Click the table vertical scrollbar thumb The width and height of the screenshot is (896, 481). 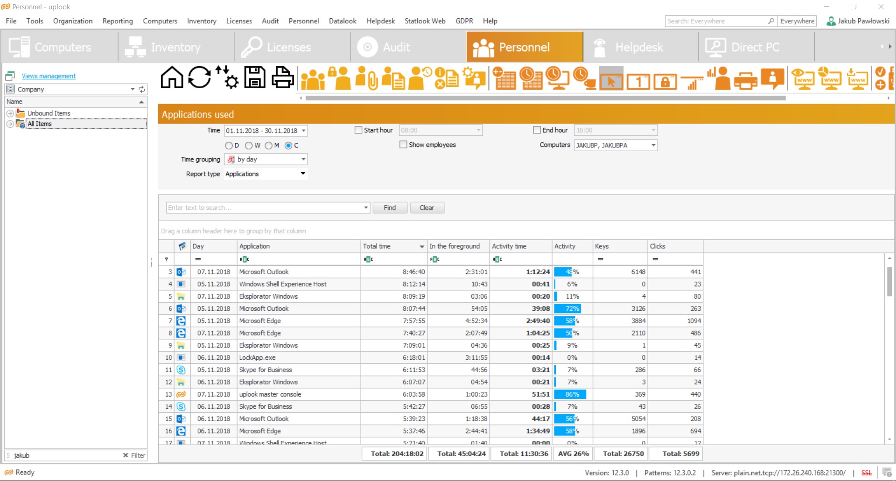click(889, 281)
